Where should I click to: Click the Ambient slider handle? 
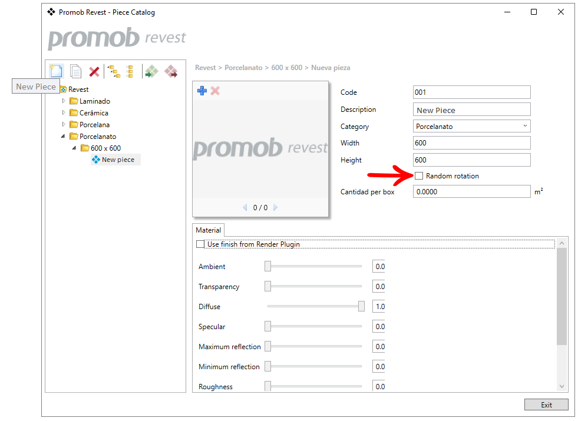click(x=267, y=266)
